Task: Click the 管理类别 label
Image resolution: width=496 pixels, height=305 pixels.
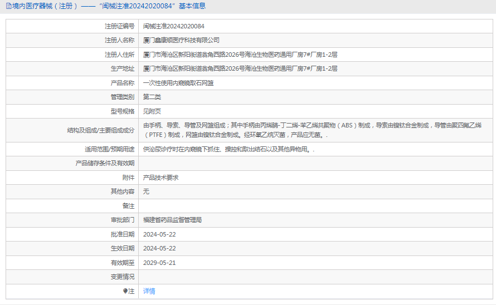Action: [123, 97]
